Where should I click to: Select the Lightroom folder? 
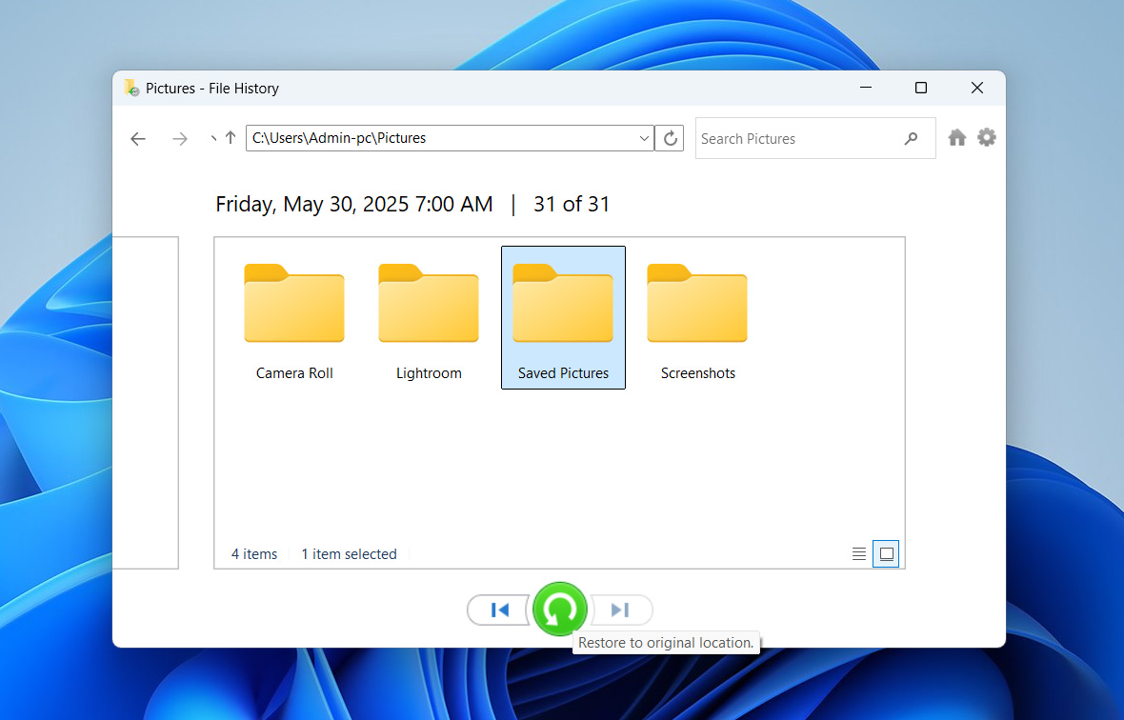point(429,318)
